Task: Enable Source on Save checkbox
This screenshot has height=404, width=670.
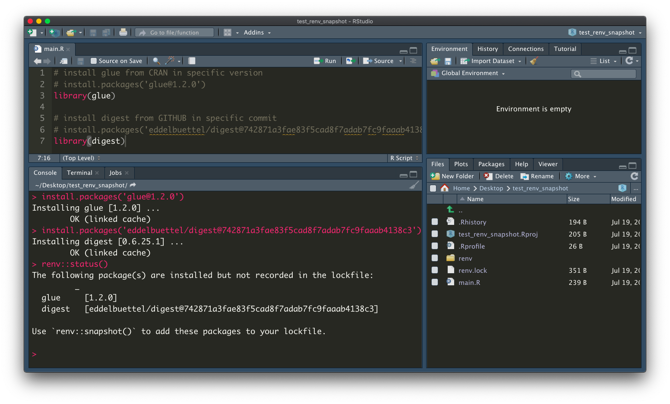Action: click(94, 61)
